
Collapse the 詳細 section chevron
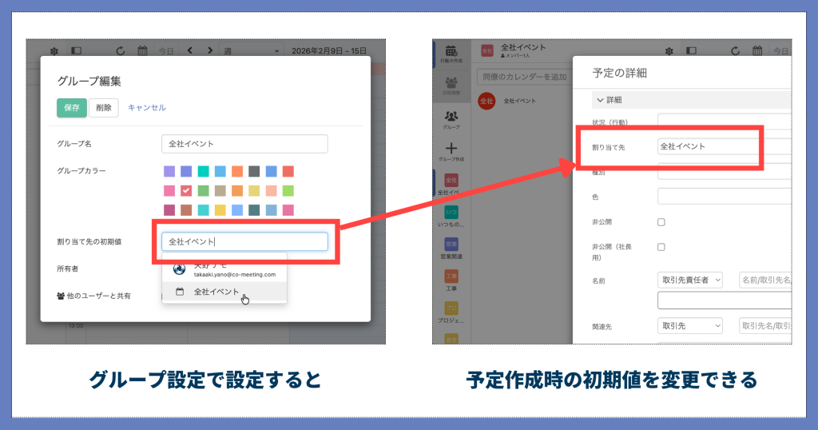click(600, 100)
